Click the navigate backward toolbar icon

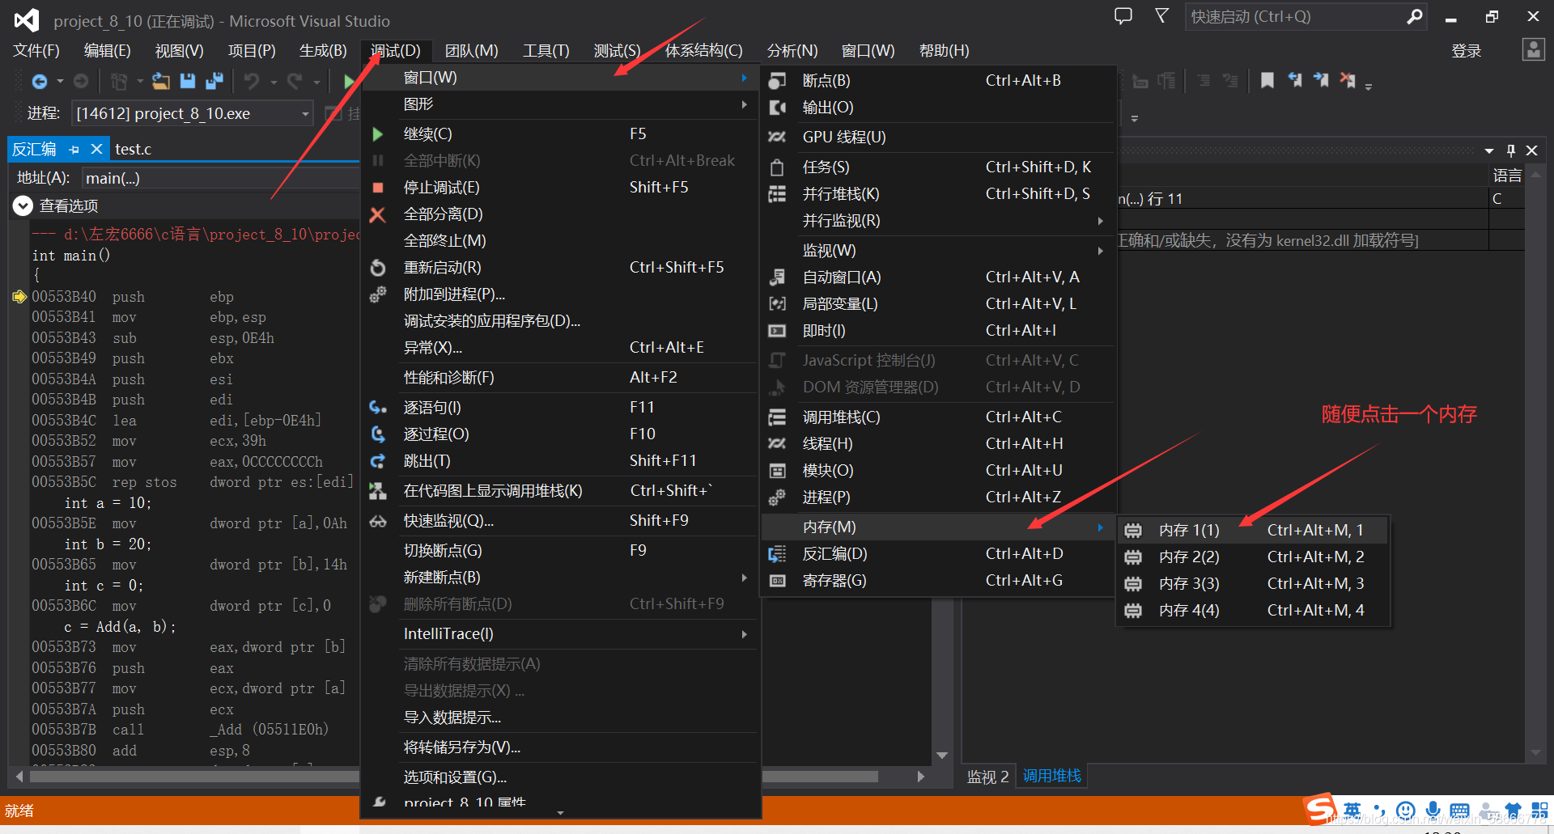click(39, 81)
